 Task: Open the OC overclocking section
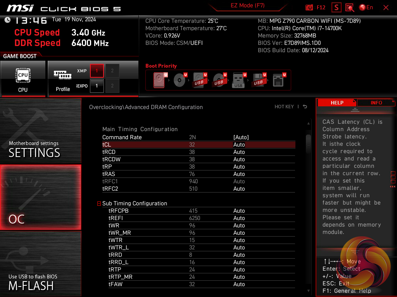tap(40, 198)
